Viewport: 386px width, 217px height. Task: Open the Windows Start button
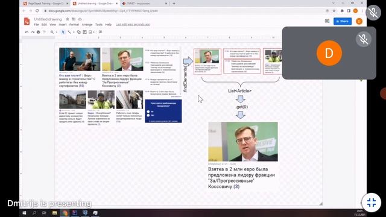click(24, 213)
